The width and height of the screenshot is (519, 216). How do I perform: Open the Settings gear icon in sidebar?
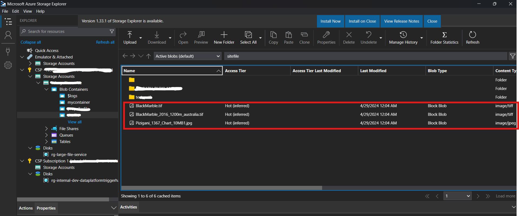coord(8,65)
